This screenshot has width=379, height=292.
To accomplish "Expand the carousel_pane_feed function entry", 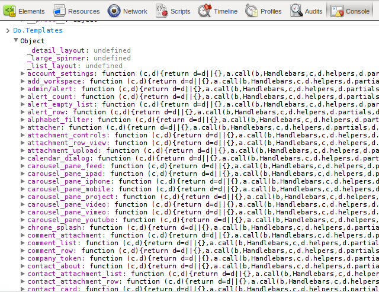I will (23, 166).
